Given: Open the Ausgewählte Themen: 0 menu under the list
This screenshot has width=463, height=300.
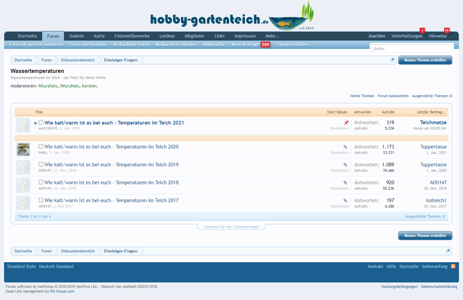Looking at the screenshot, I should coord(424,217).
